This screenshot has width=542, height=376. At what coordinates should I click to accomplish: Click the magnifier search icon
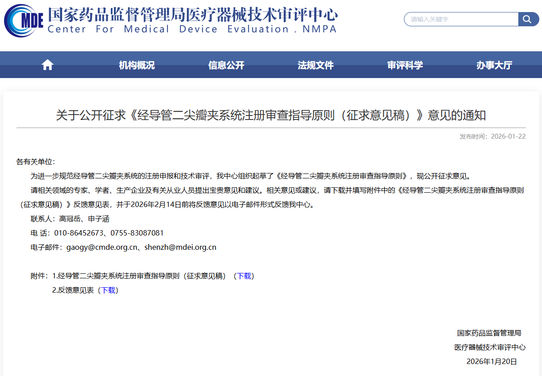528,19
